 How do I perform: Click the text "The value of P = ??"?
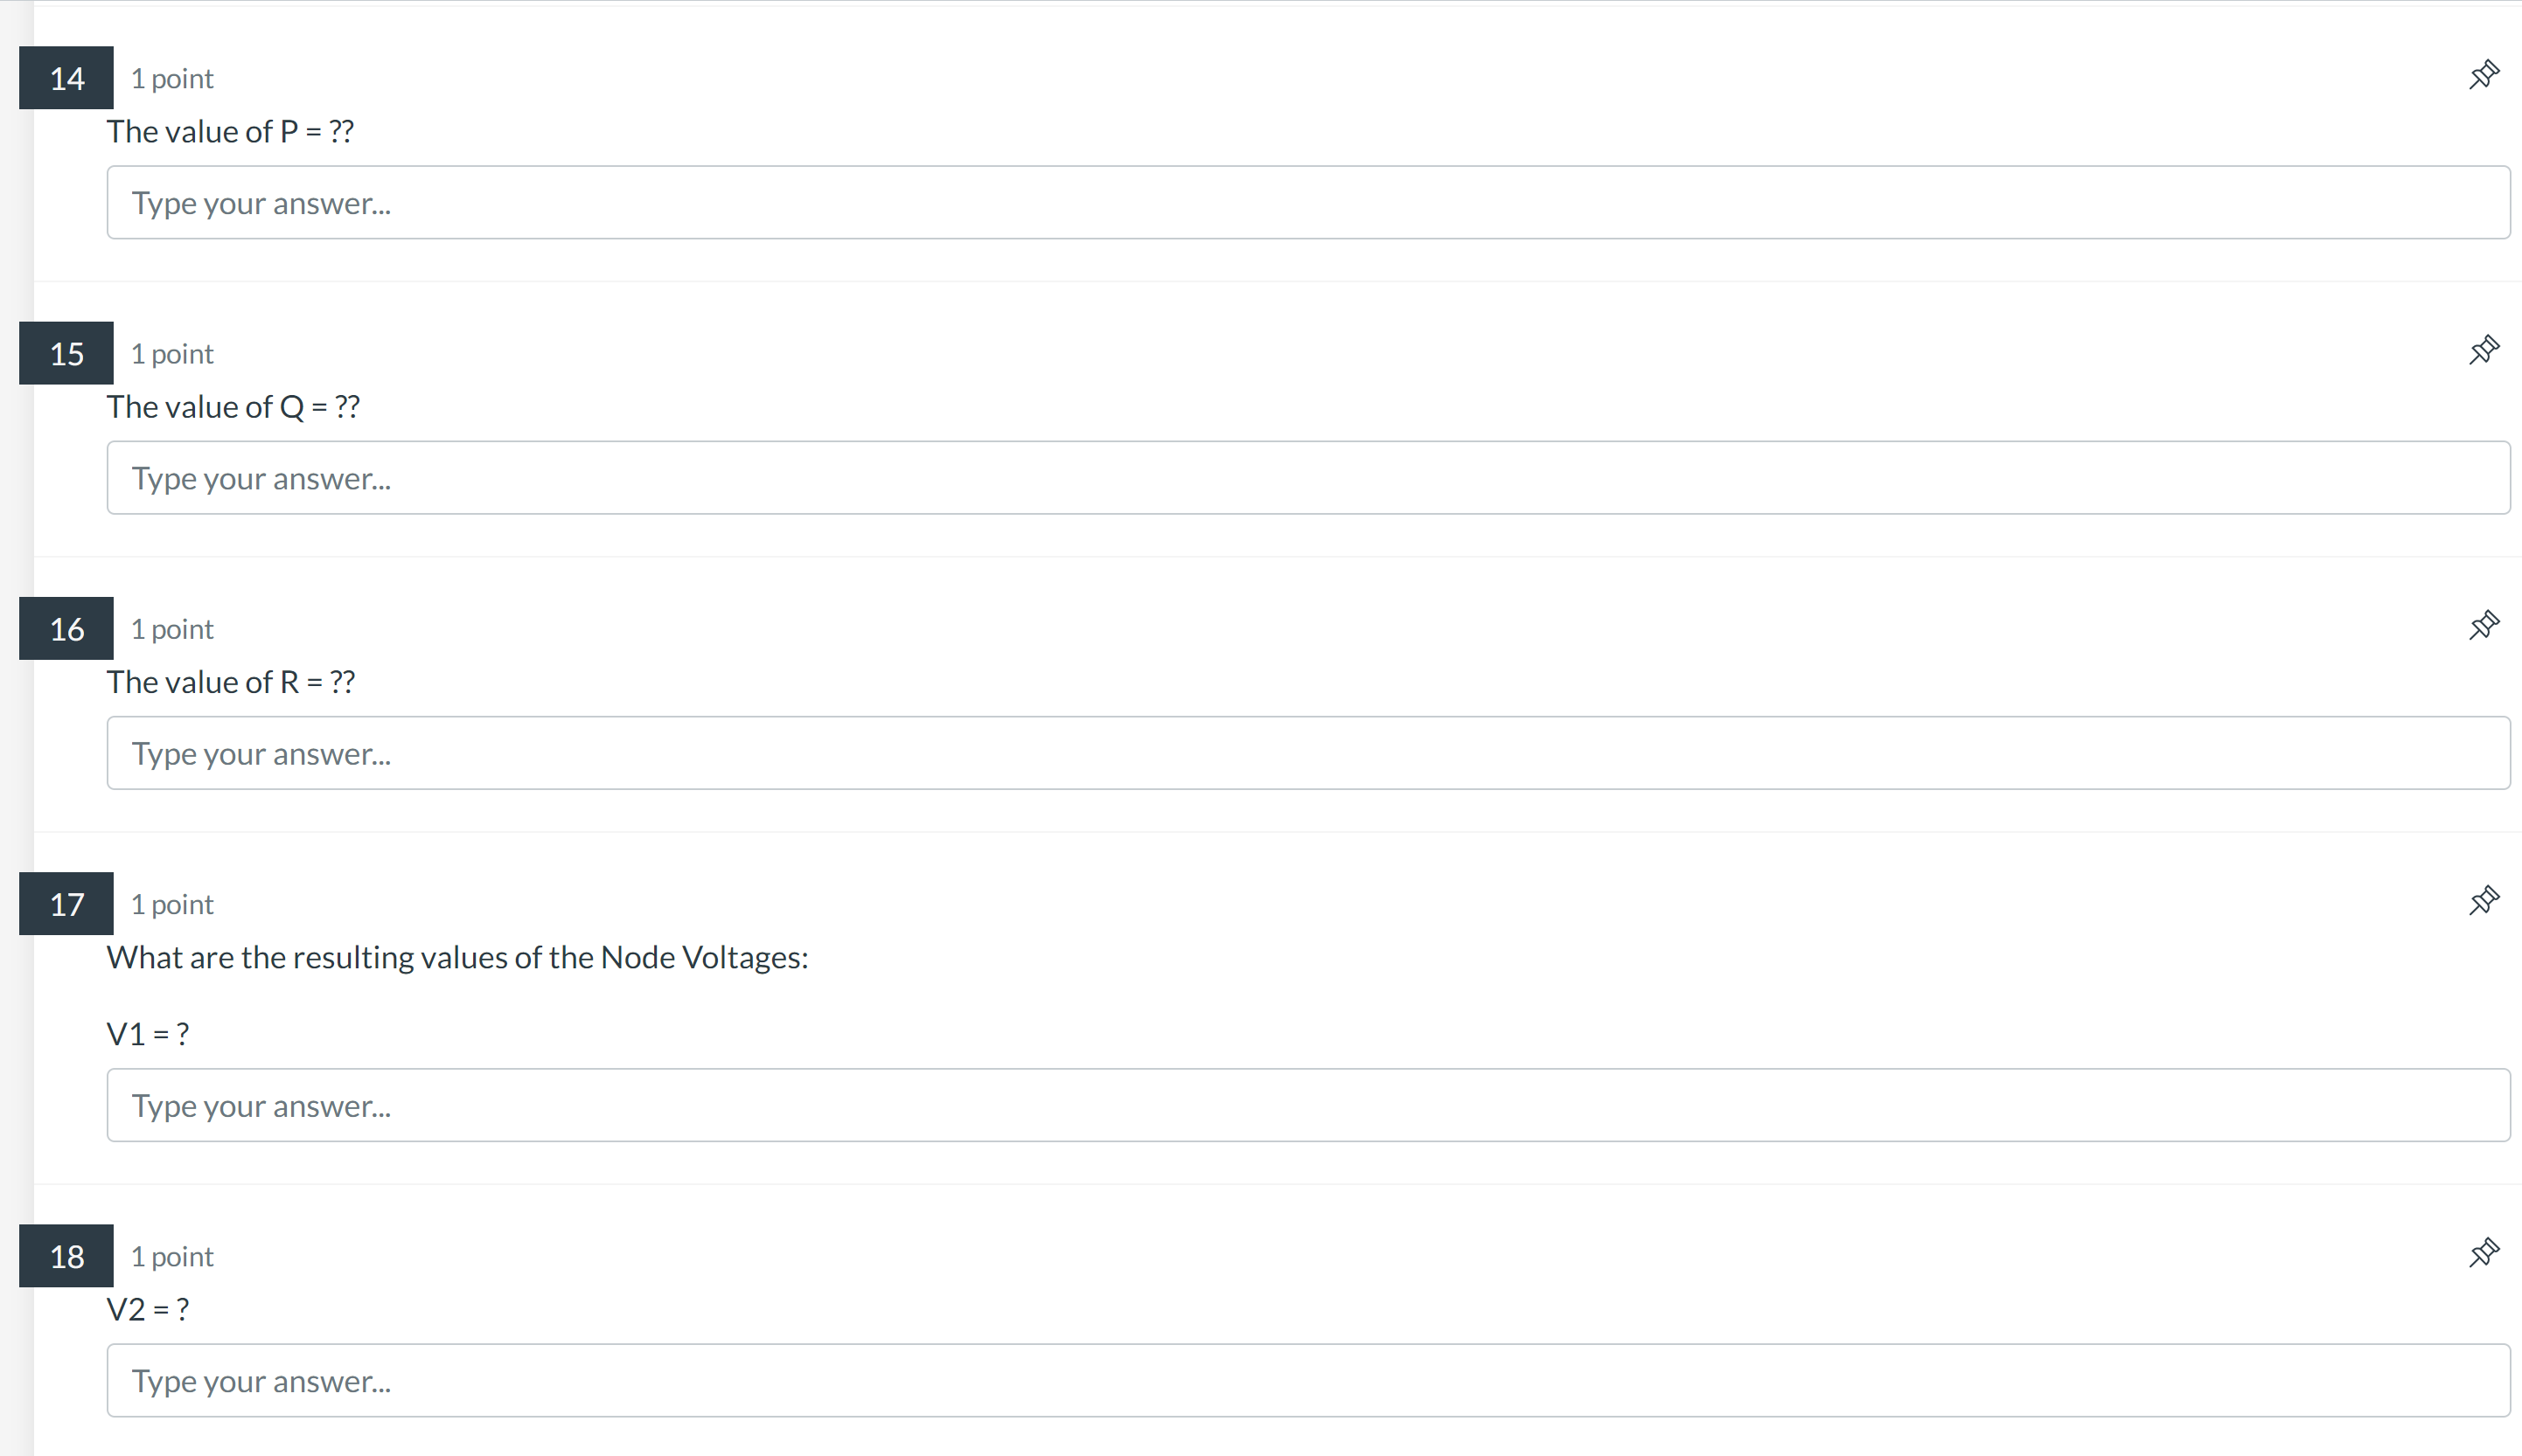[x=230, y=132]
